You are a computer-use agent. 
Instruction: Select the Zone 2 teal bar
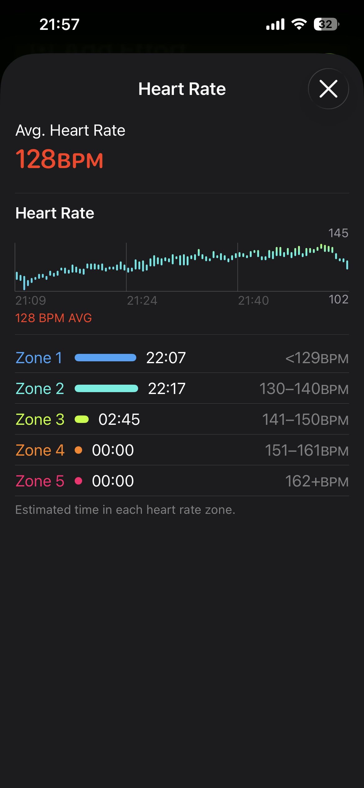106,388
